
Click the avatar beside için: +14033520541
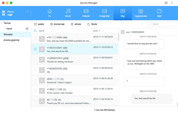pyautogui.click(x=123, y=32)
